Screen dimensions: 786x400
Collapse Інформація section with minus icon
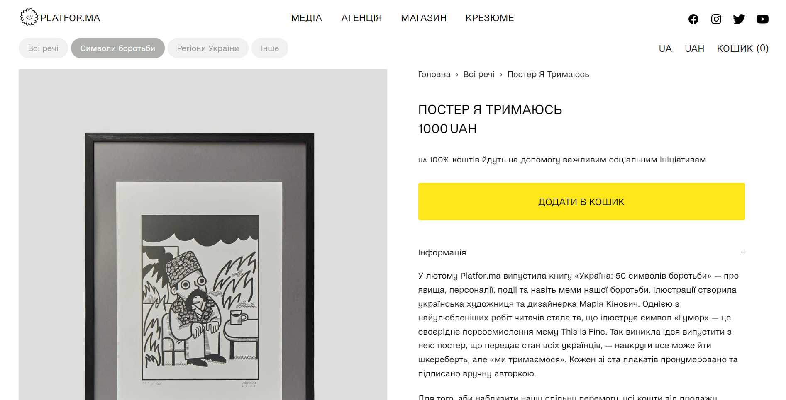(x=742, y=252)
